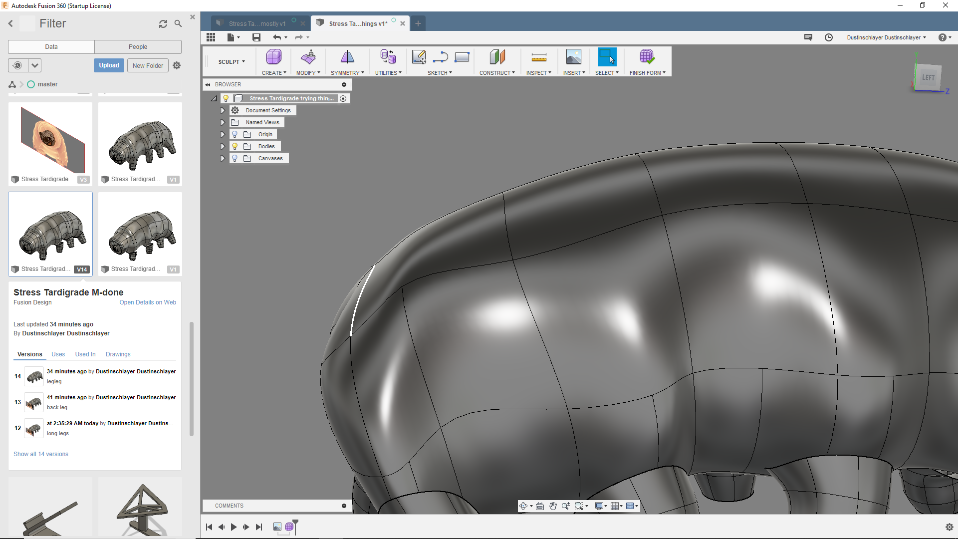The height and width of the screenshot is (539, 958).
Task: Toggle Origin folder visibility lightbulb
Action: click(235, 134)
